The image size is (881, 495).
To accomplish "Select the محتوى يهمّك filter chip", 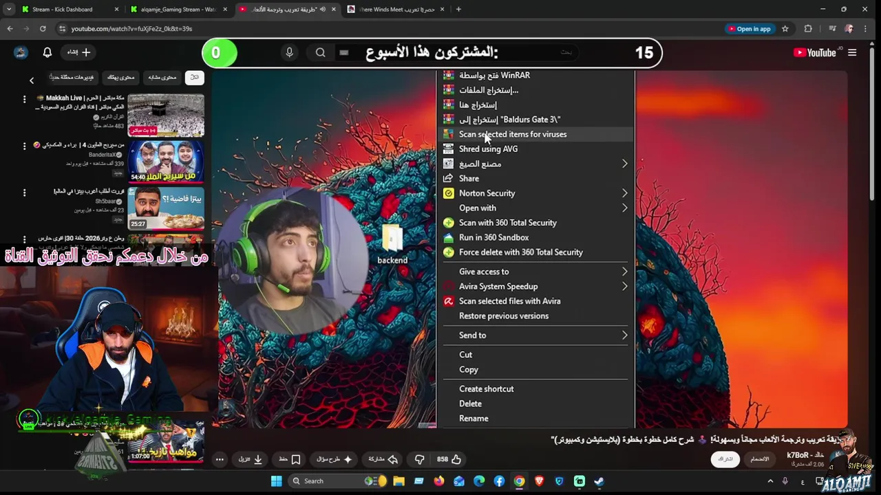I will [x=121, y=77].
